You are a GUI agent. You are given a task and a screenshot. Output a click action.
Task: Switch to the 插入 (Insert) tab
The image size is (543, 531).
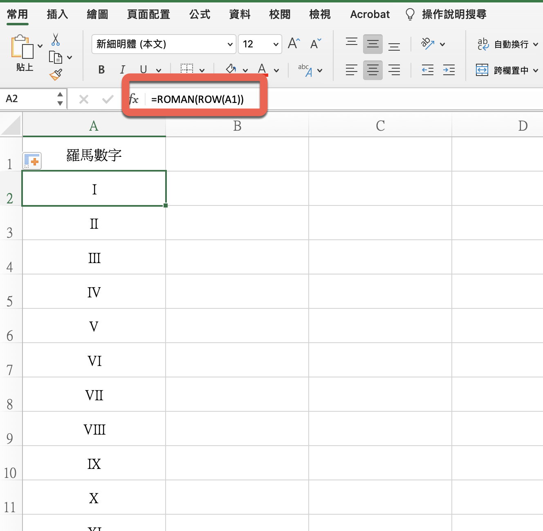pos(57,14)
